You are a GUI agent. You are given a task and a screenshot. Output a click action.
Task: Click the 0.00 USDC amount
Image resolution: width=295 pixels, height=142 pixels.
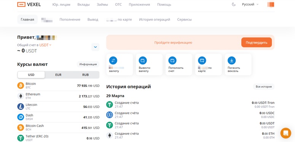[267, 113]
